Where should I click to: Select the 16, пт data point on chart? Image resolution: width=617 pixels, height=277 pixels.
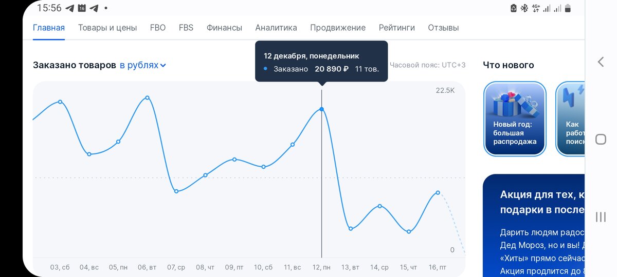tap(438, 192)
